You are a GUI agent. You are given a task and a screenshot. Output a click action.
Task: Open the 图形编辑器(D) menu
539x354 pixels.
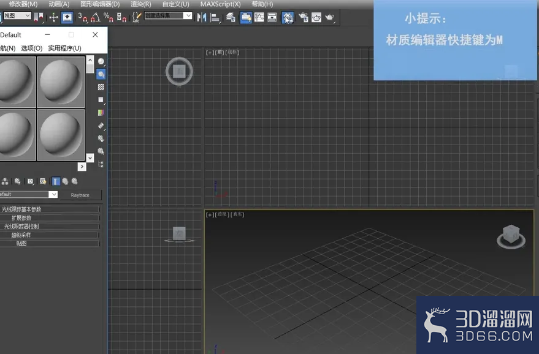click(100, 4)
